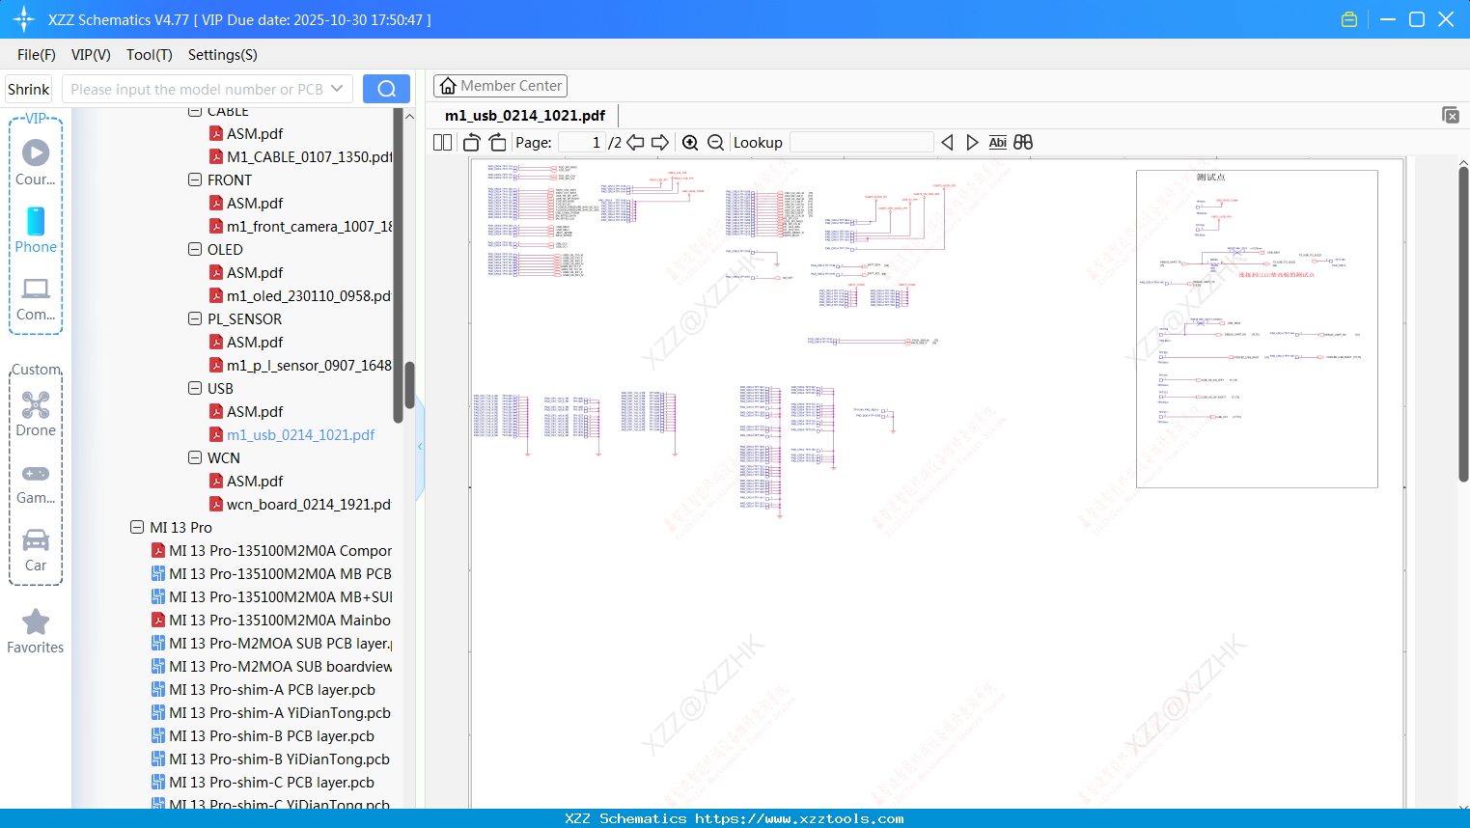Screen dimensions: 1470x828
Task: Click the blue search magnifier button
Action: pyautogui.click(x=386, y=89)
